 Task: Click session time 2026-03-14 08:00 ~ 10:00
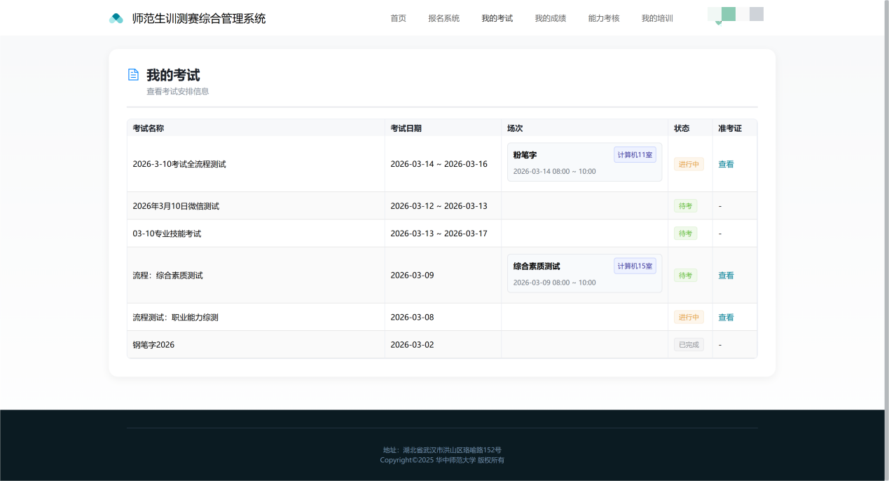point(554,171)
